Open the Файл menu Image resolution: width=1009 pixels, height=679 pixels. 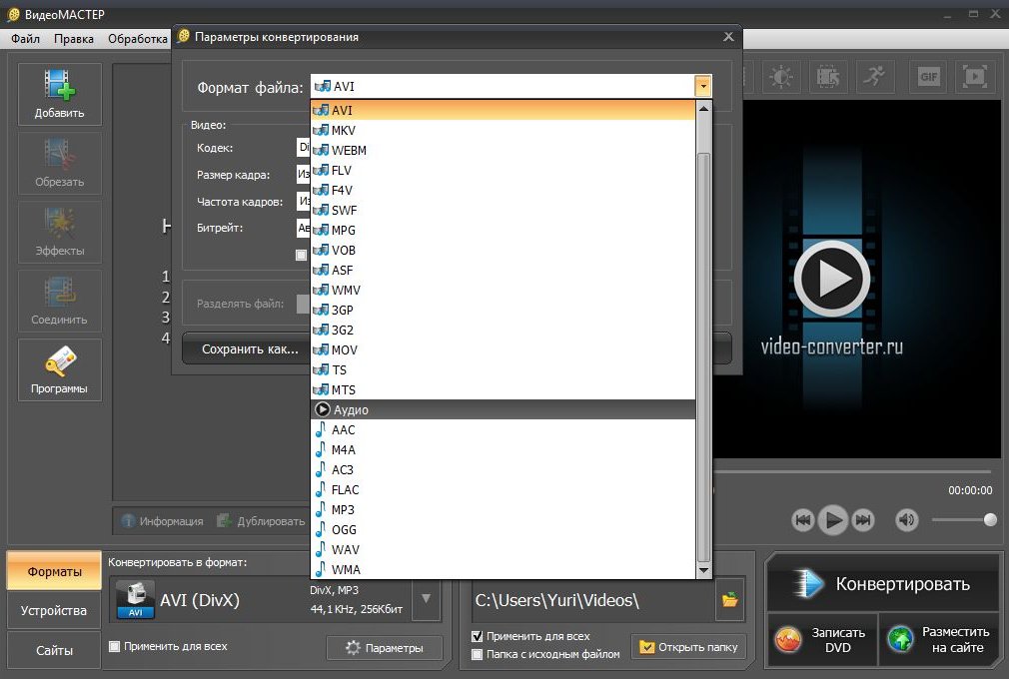26,39
